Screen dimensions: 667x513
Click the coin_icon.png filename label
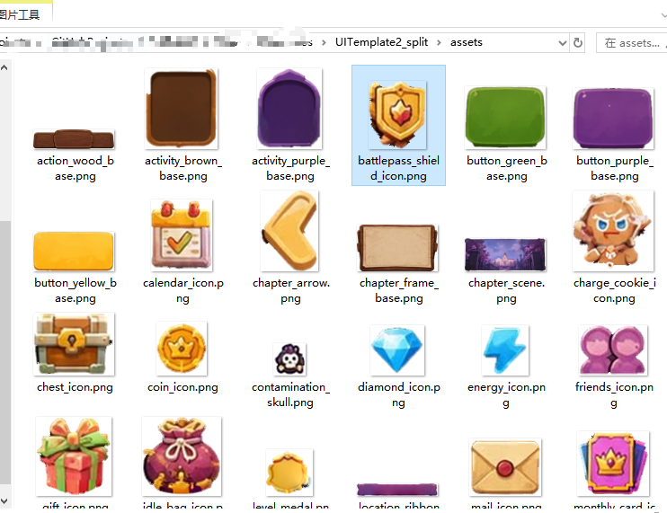pyautogui.click(x=182, y=387)
